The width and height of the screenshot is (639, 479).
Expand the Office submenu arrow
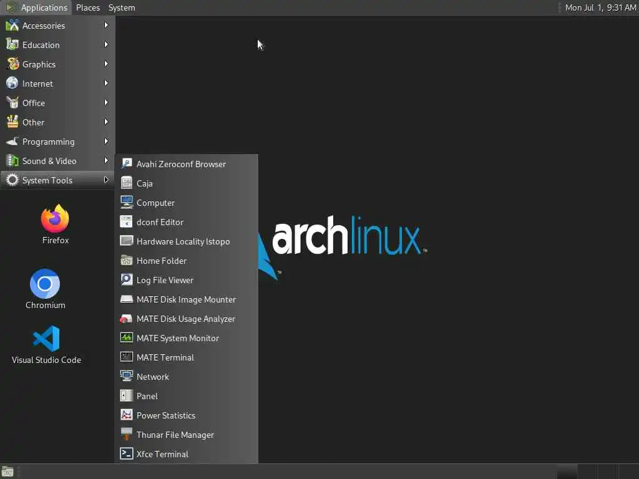point(106,103)
